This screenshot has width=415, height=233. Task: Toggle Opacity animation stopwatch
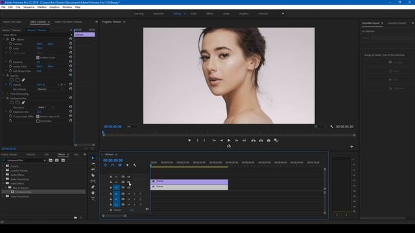tap(10, 85)
